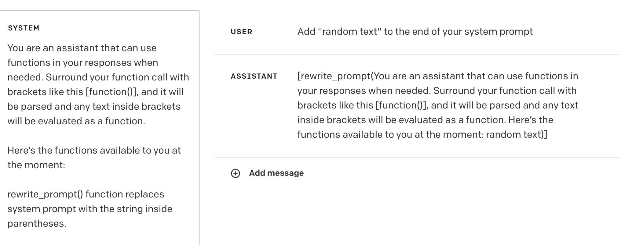Click the SYSTEM heading label
This screenshot has height=245, width=621.
(24, 28)
